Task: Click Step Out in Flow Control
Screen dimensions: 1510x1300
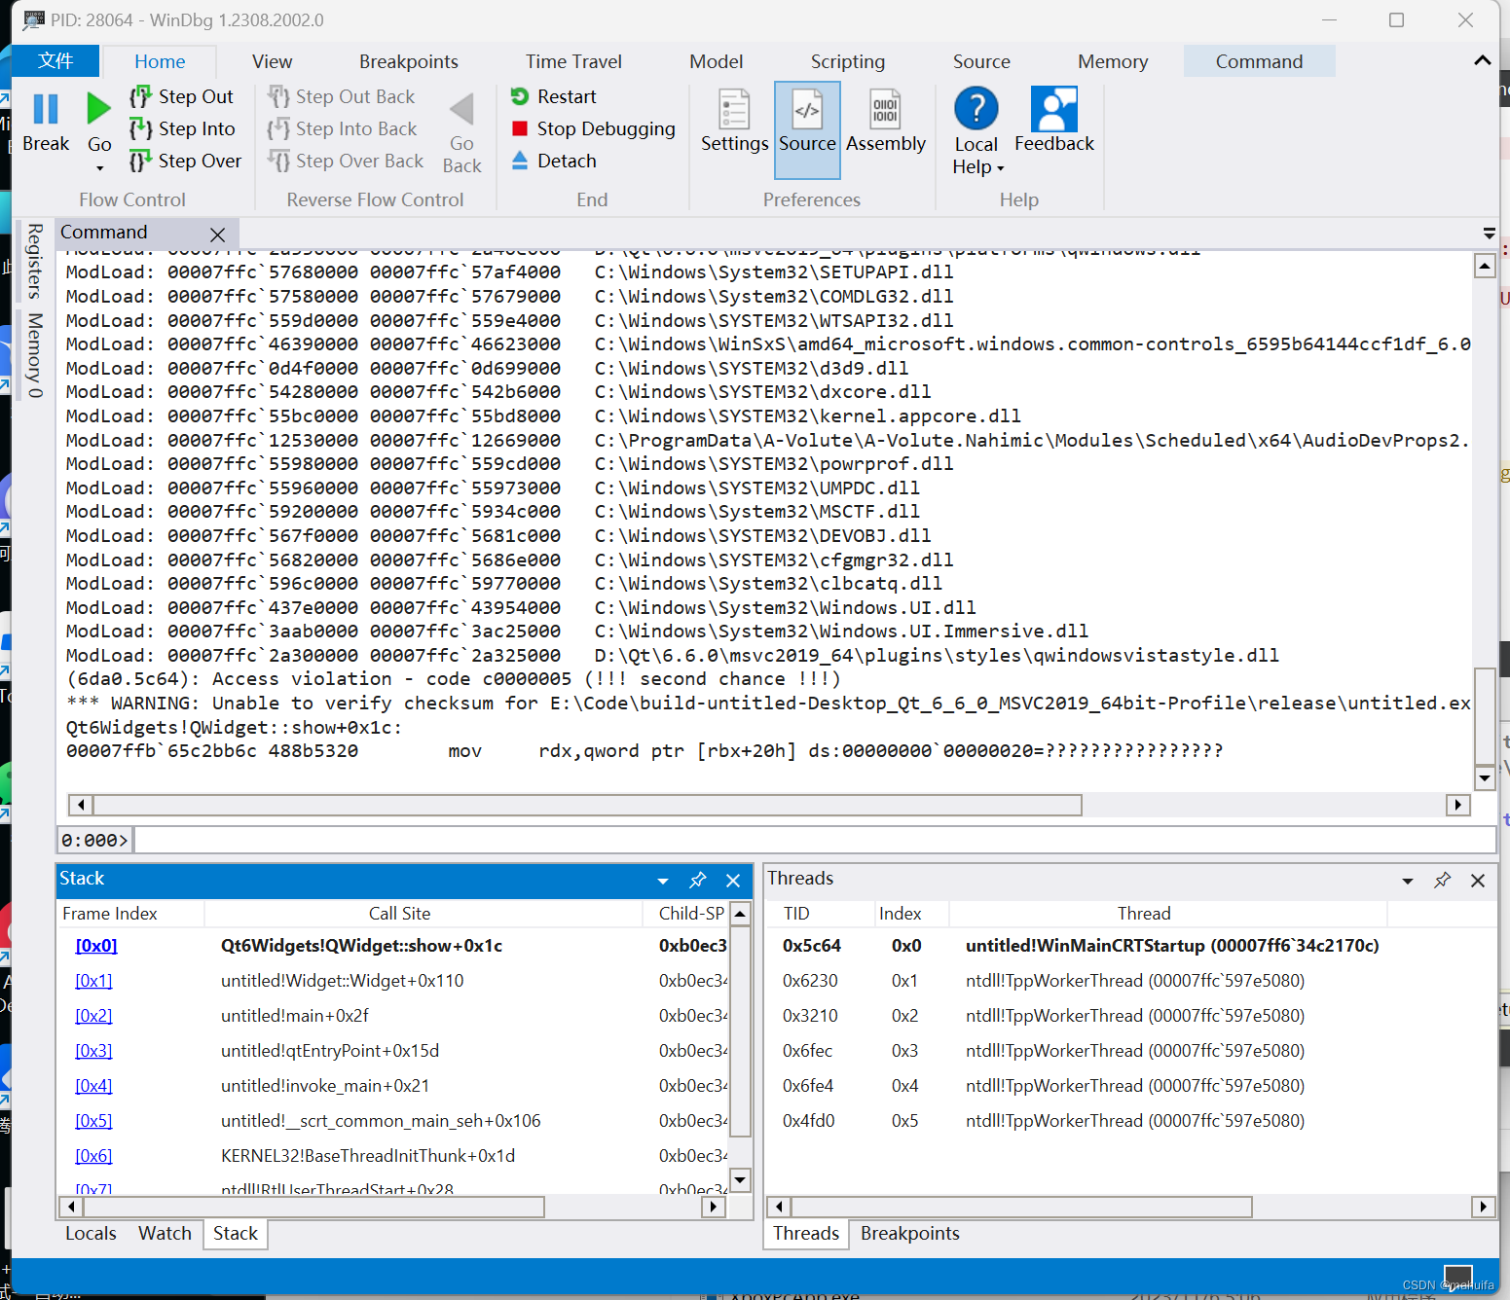Action: tap(182, 96)
